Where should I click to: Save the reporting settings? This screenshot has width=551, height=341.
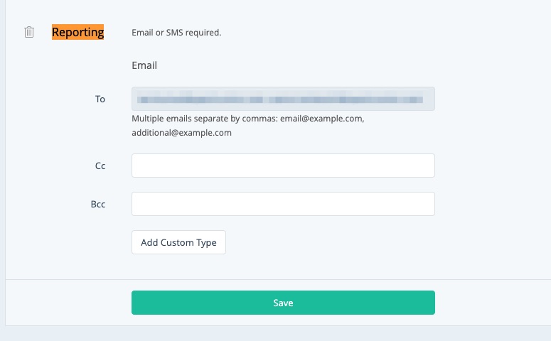tap(283, 303)
